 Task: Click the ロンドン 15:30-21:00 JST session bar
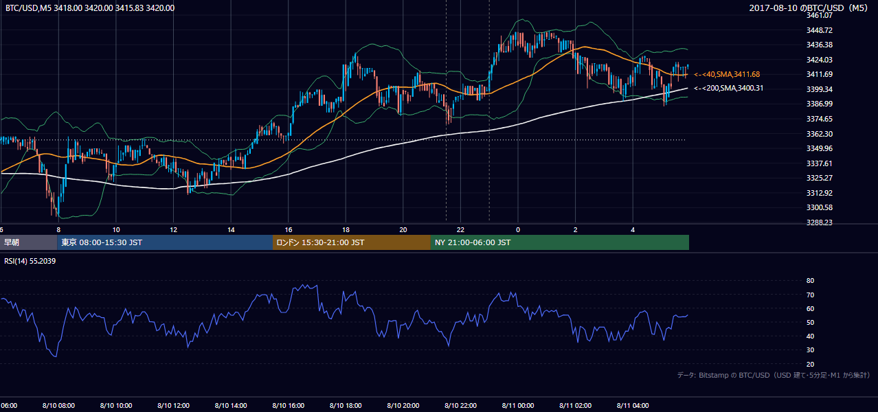point(352,242)
